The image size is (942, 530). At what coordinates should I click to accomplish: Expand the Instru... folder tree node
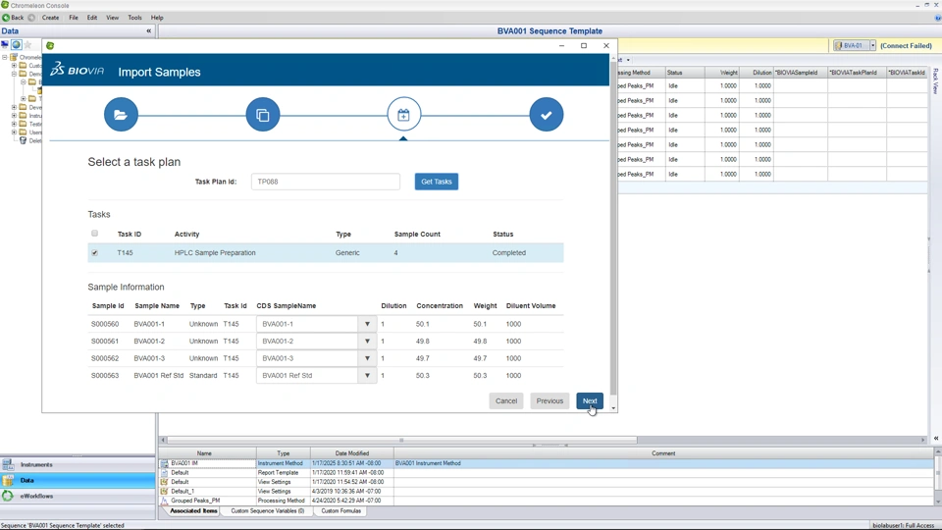point(14,116)
